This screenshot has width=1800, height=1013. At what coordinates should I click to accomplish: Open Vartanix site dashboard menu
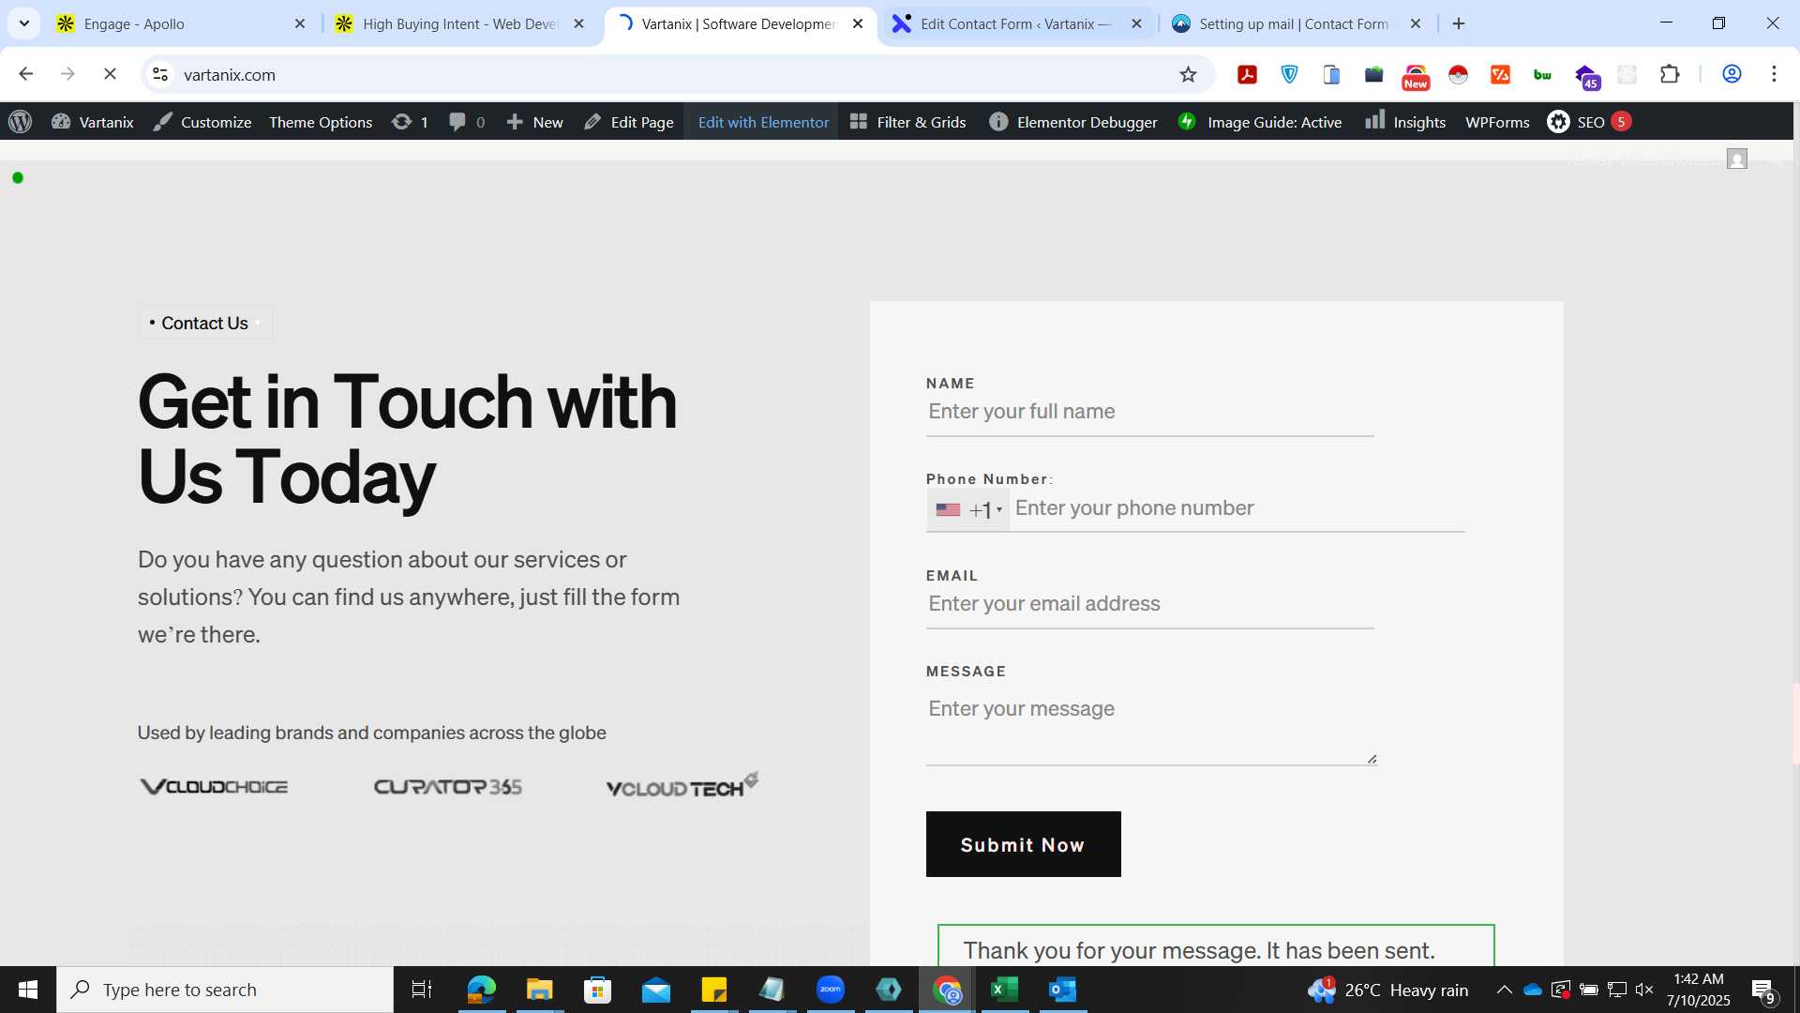93,122
